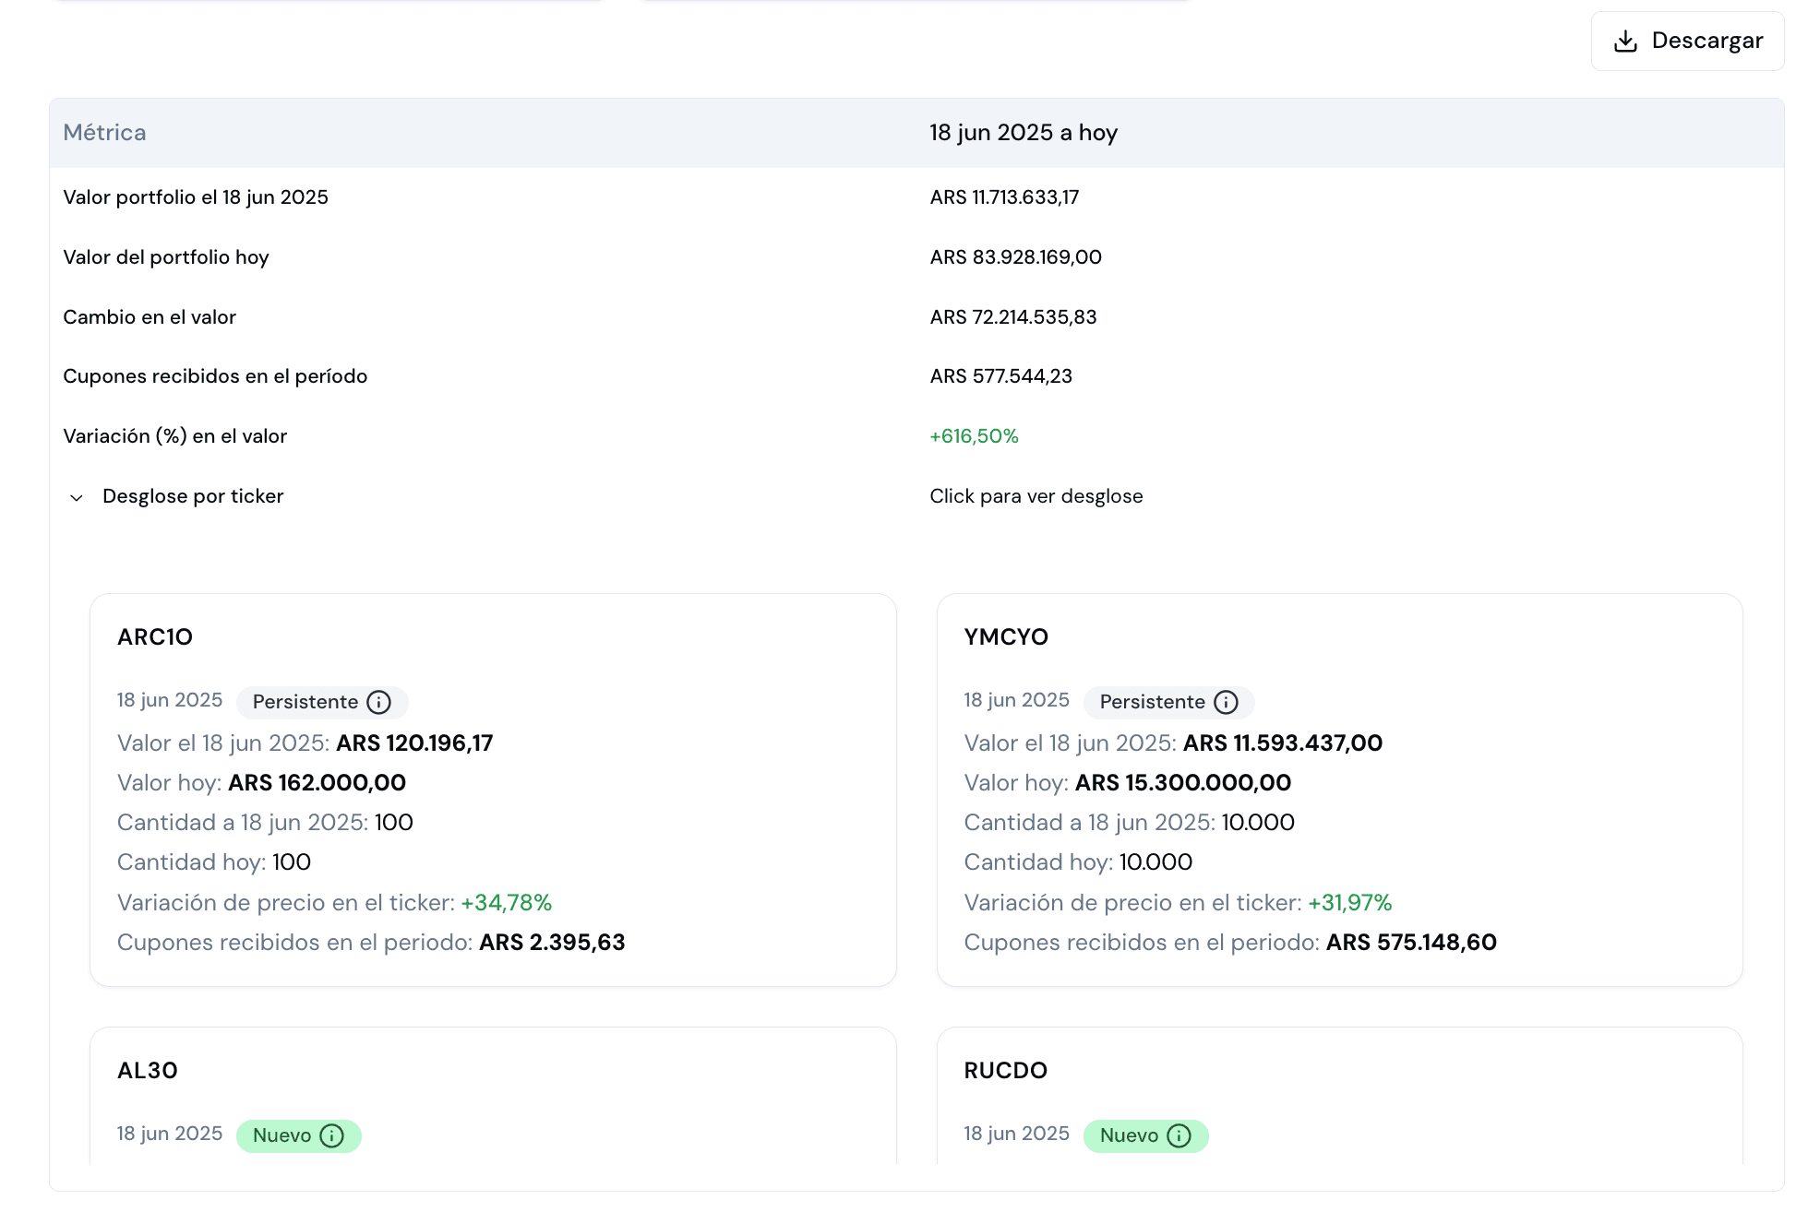This screenshot has width=1820, height=1212.
Task: Click the Nuevo badge text on RUCDO card
Action: pos(1130,1135)
